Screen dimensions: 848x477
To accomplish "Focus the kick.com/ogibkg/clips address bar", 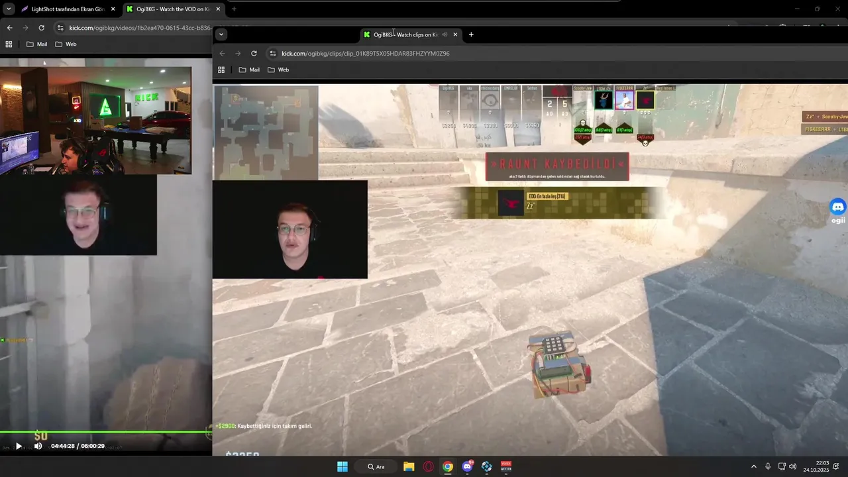I will pos(365,53).
